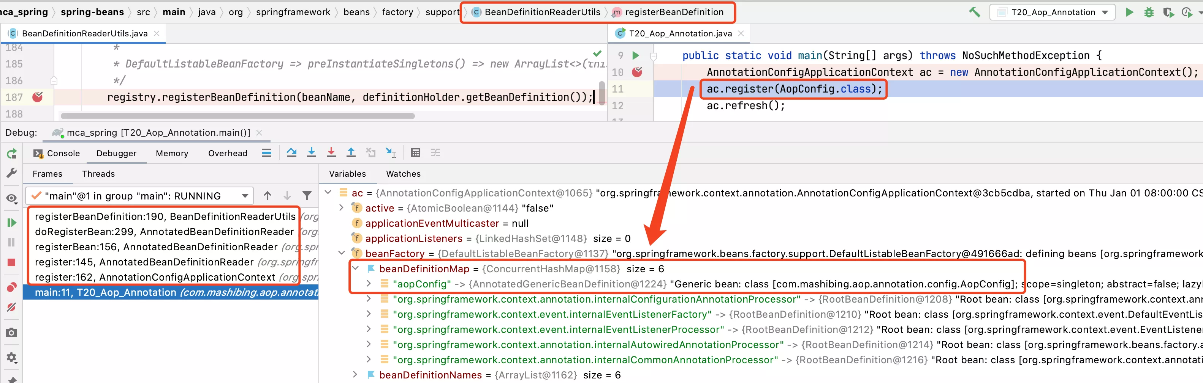The height and width of the screenshot is (383, 1203).
Task: Toggle breakpoint on line 187
Action: [37, 97]
